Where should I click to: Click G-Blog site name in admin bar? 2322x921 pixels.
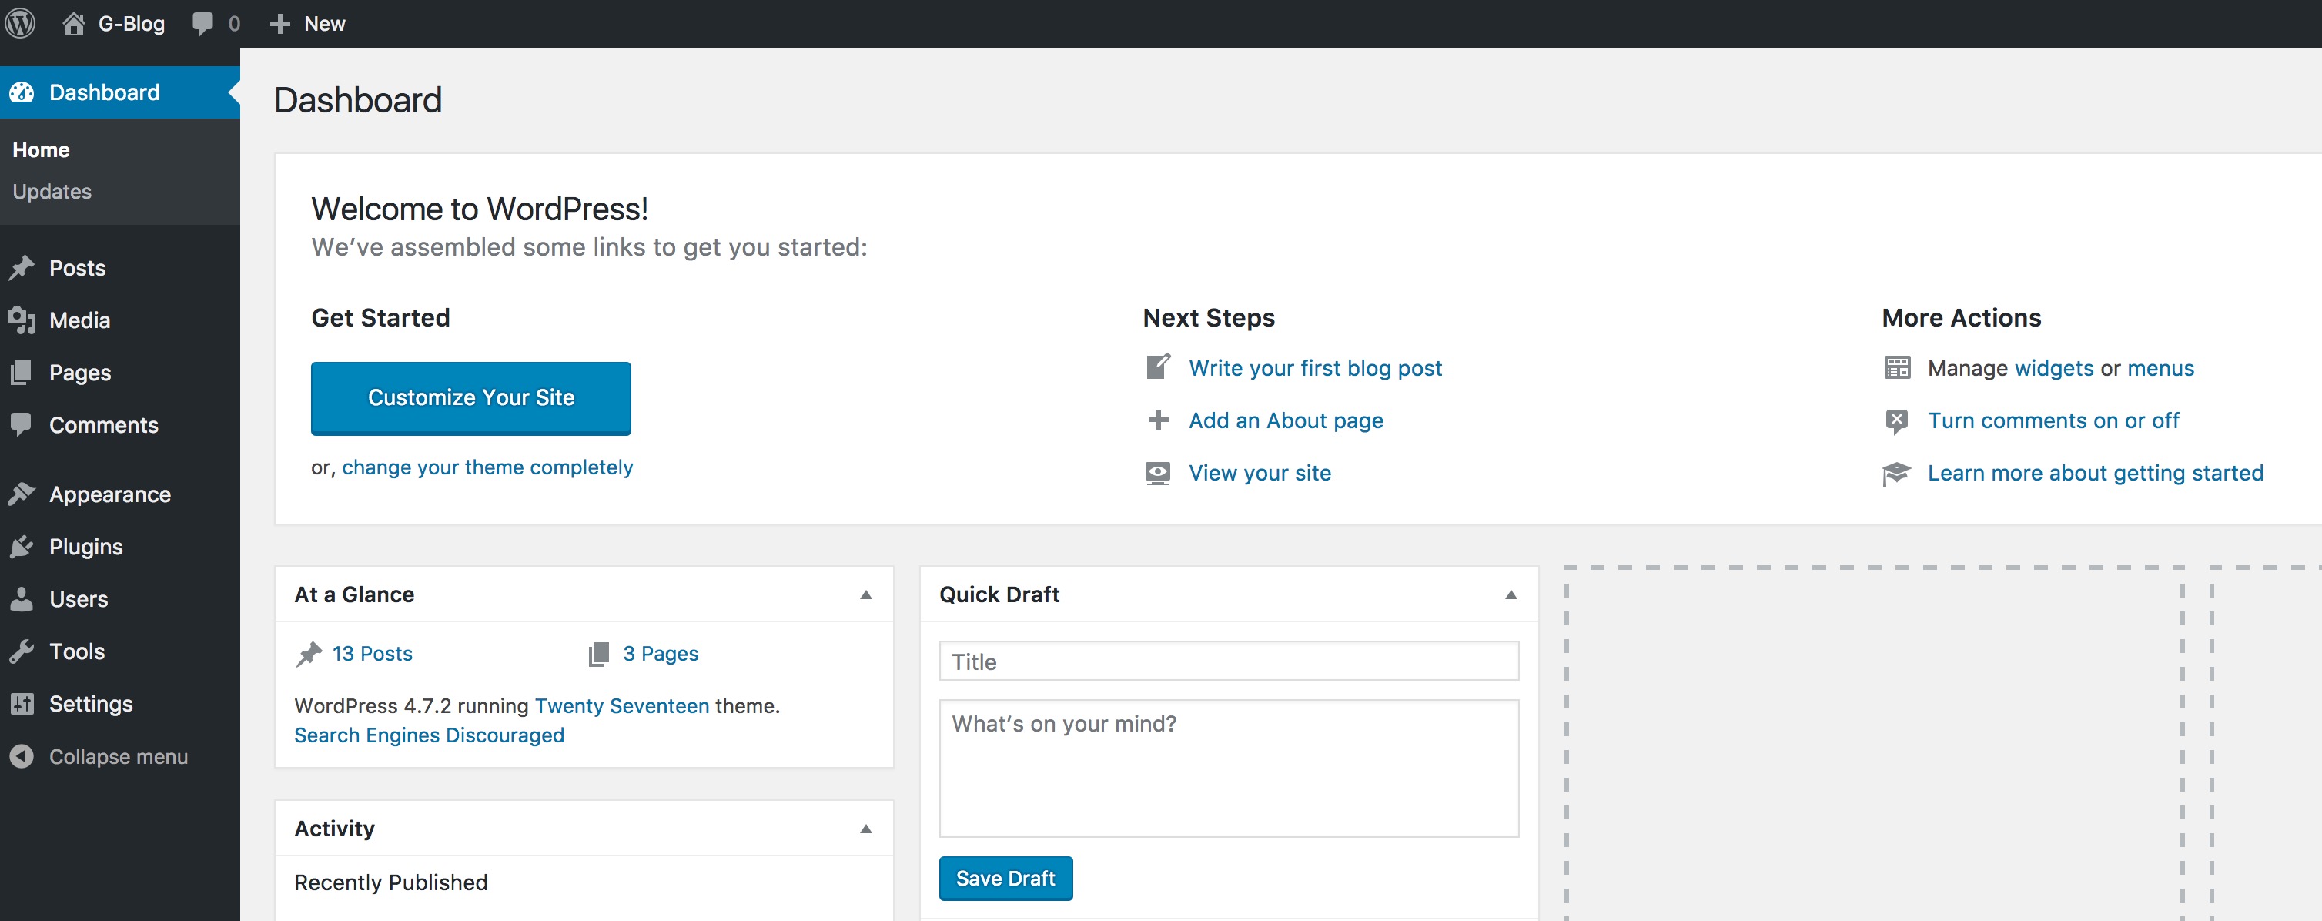131,23
